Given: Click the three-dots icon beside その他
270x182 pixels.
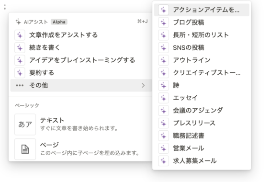Looking at the screenshot, I should [x=20, y=85].
